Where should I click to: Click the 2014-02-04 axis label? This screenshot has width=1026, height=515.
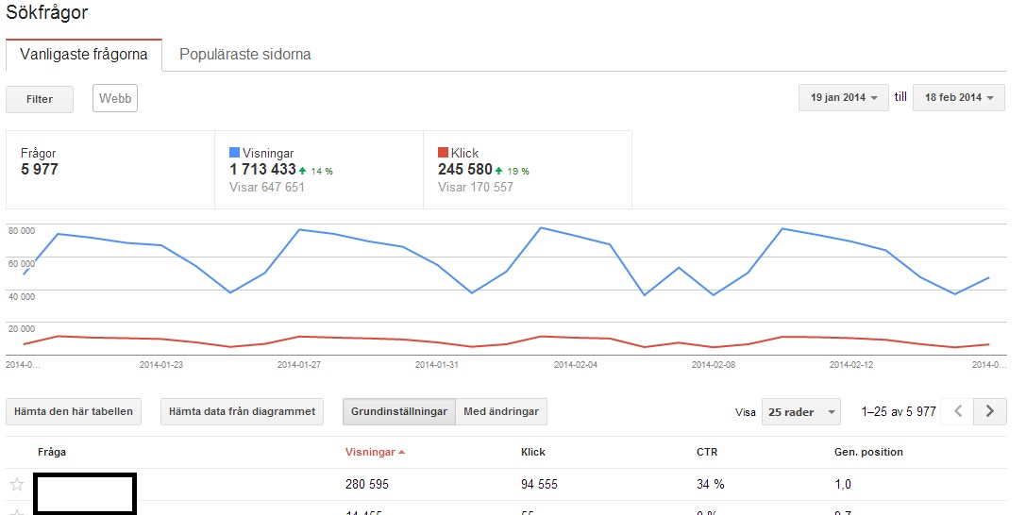click(x=575, y=365)
